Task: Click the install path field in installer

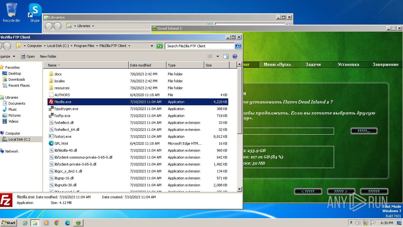Action: pyautogui.click(x=288, y=131)
